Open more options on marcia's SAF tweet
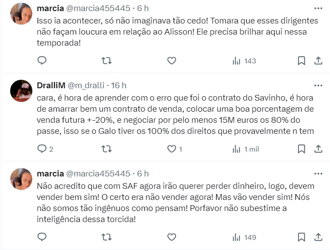The height and width of the screenshot is (250, 330). click(318, 173)
